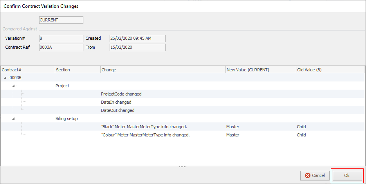Select the "Black" Meter MasterMeterType row

(144, 127)
